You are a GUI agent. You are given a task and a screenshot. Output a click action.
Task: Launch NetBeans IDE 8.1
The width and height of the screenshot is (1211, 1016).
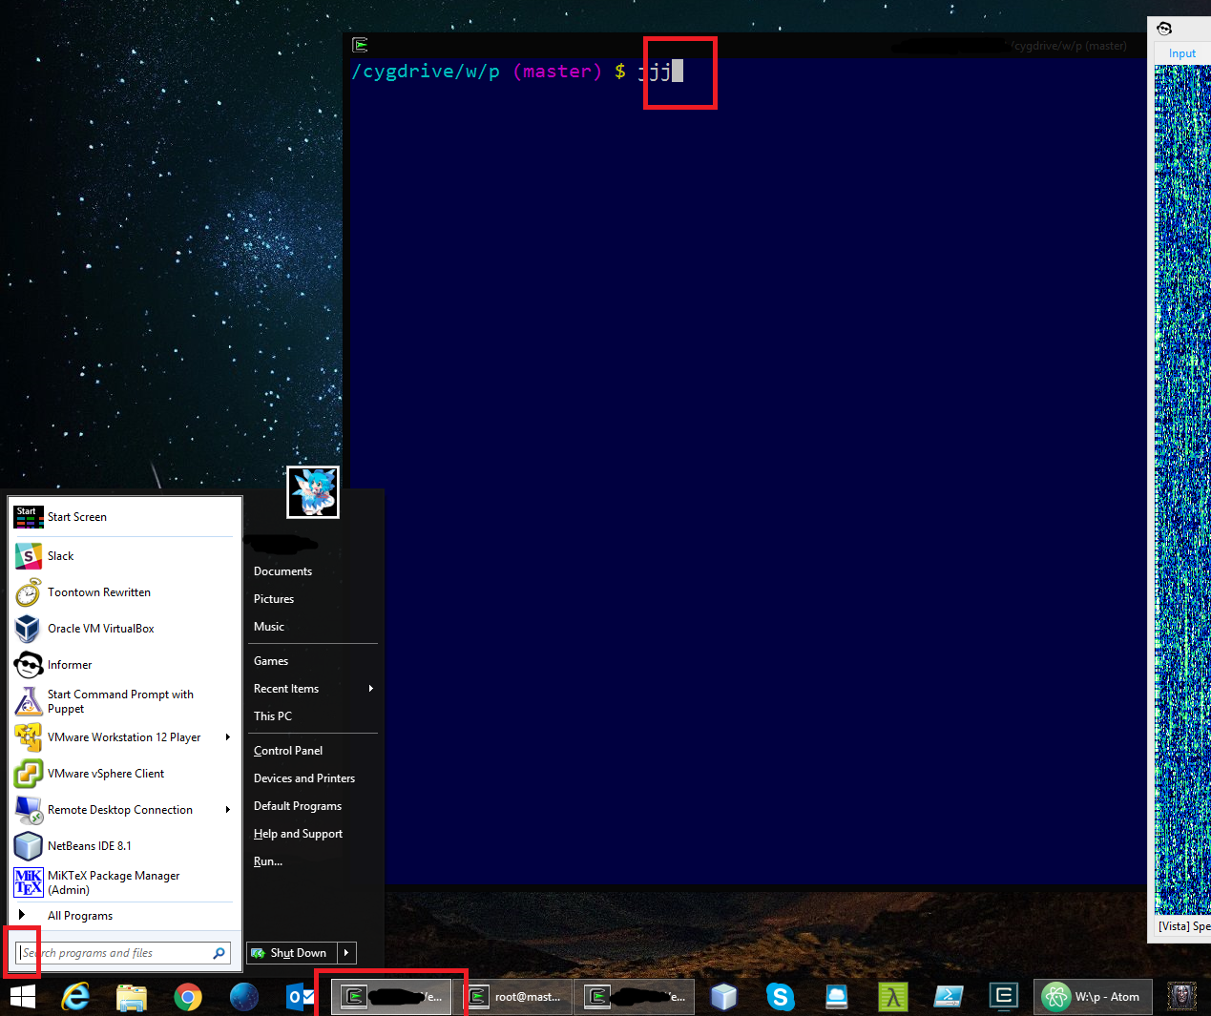(124, 846)
